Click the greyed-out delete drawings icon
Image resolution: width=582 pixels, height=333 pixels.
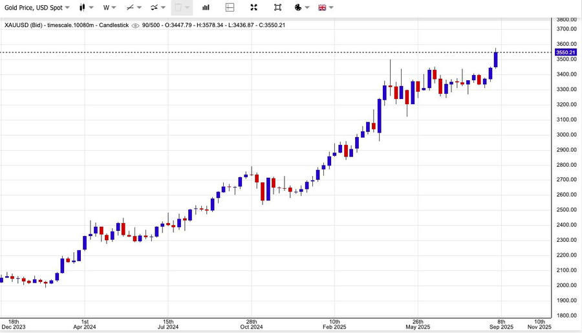[x=181, y=8]
